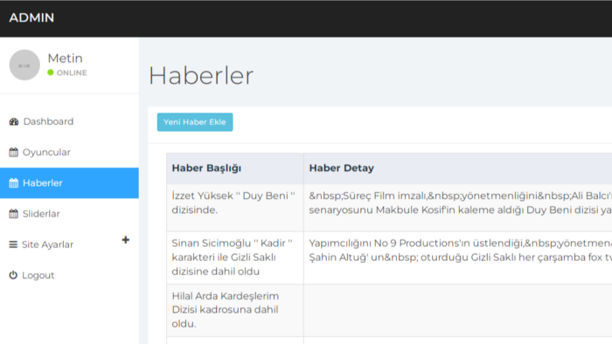Open the Site Ayarlar menu item
Screen dimensions: 612x344
tap(69, 244)
